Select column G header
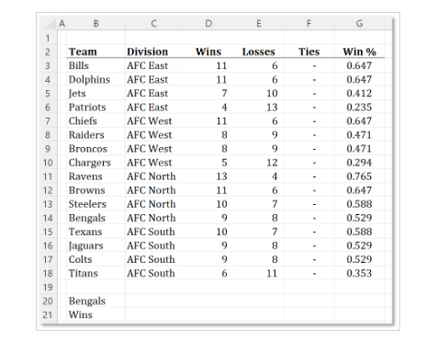The width and height of the screenshot is (426, 341). tap(359, 24)
